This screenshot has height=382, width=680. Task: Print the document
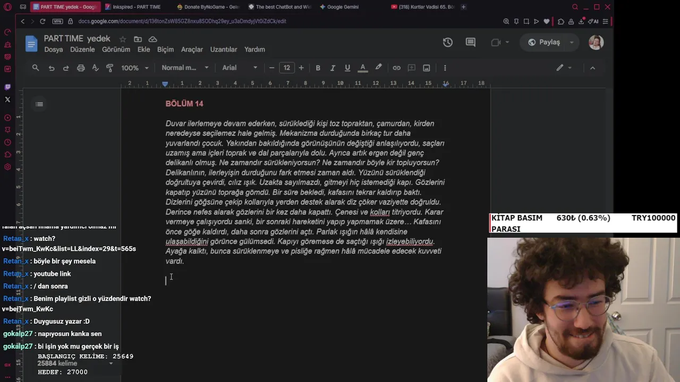pos(81,68)
